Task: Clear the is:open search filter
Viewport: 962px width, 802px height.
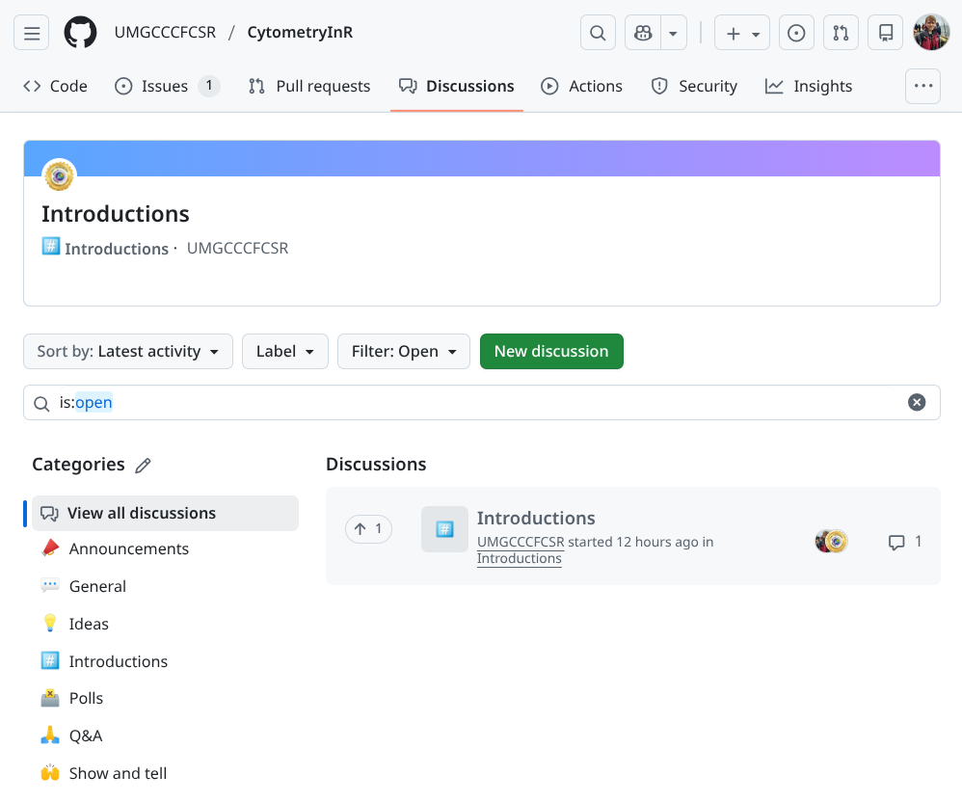Action: coord(917,403)
